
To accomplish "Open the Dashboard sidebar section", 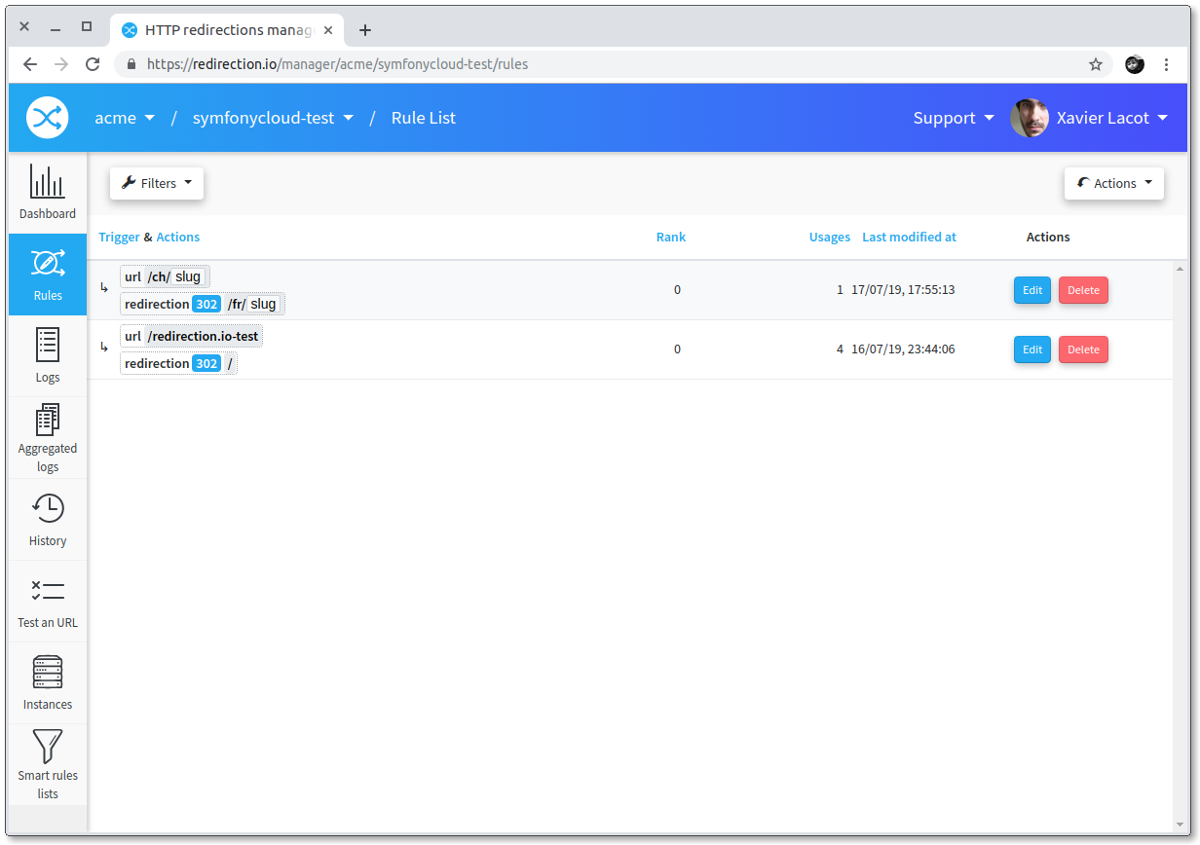I will coord(48,192).
